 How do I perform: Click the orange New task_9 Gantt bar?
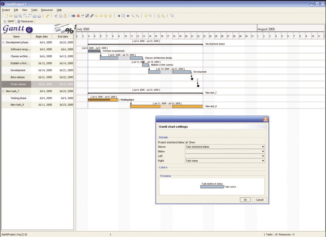pyautogui.click(x=167, y=106)
